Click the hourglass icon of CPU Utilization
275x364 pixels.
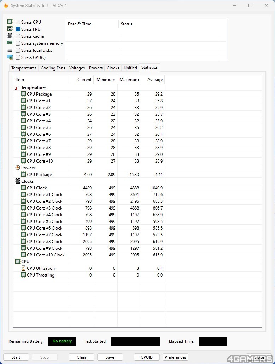(23, 268)
